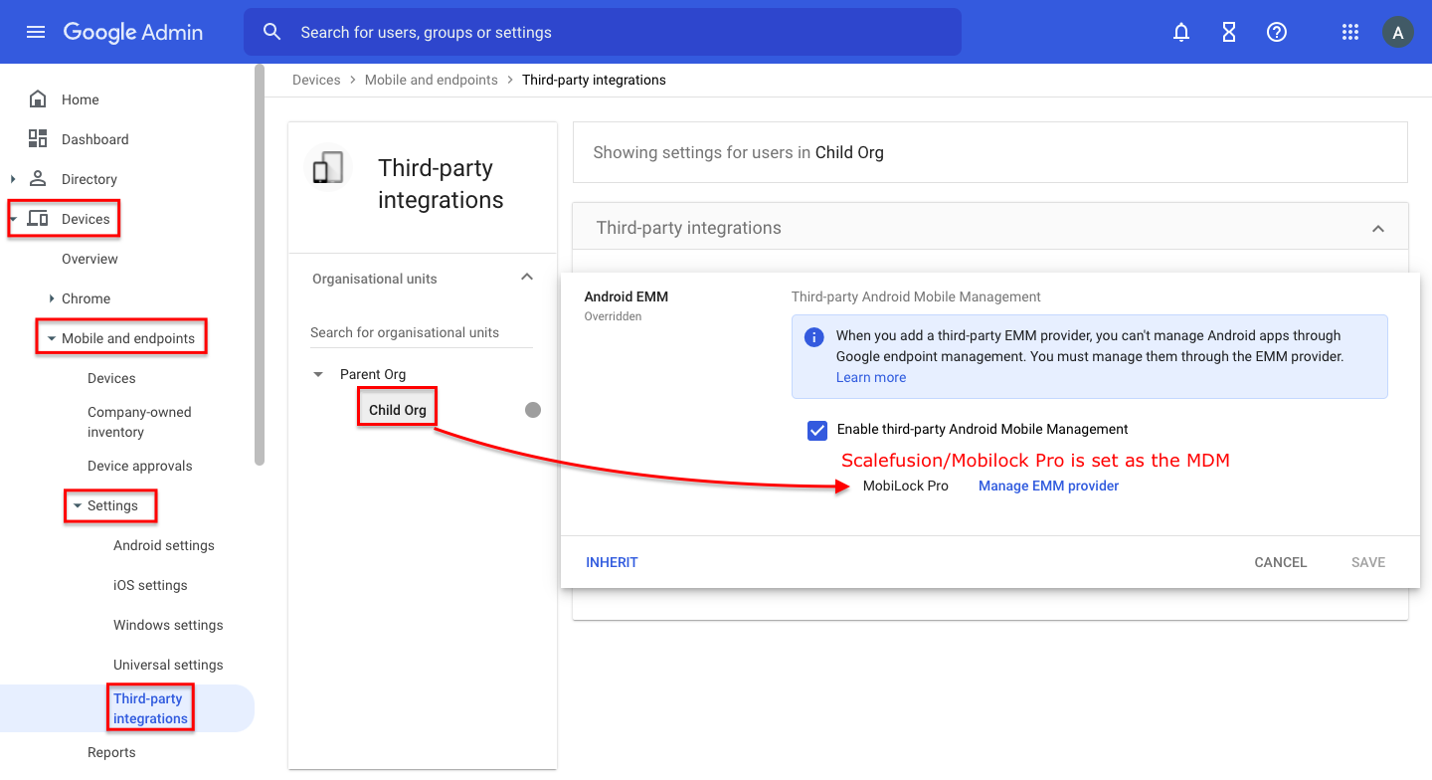Click the Third-party Android Mobile Management subheading
Image resolution: width=1432 pixels, height=780 pixels.
coord(916,296)
